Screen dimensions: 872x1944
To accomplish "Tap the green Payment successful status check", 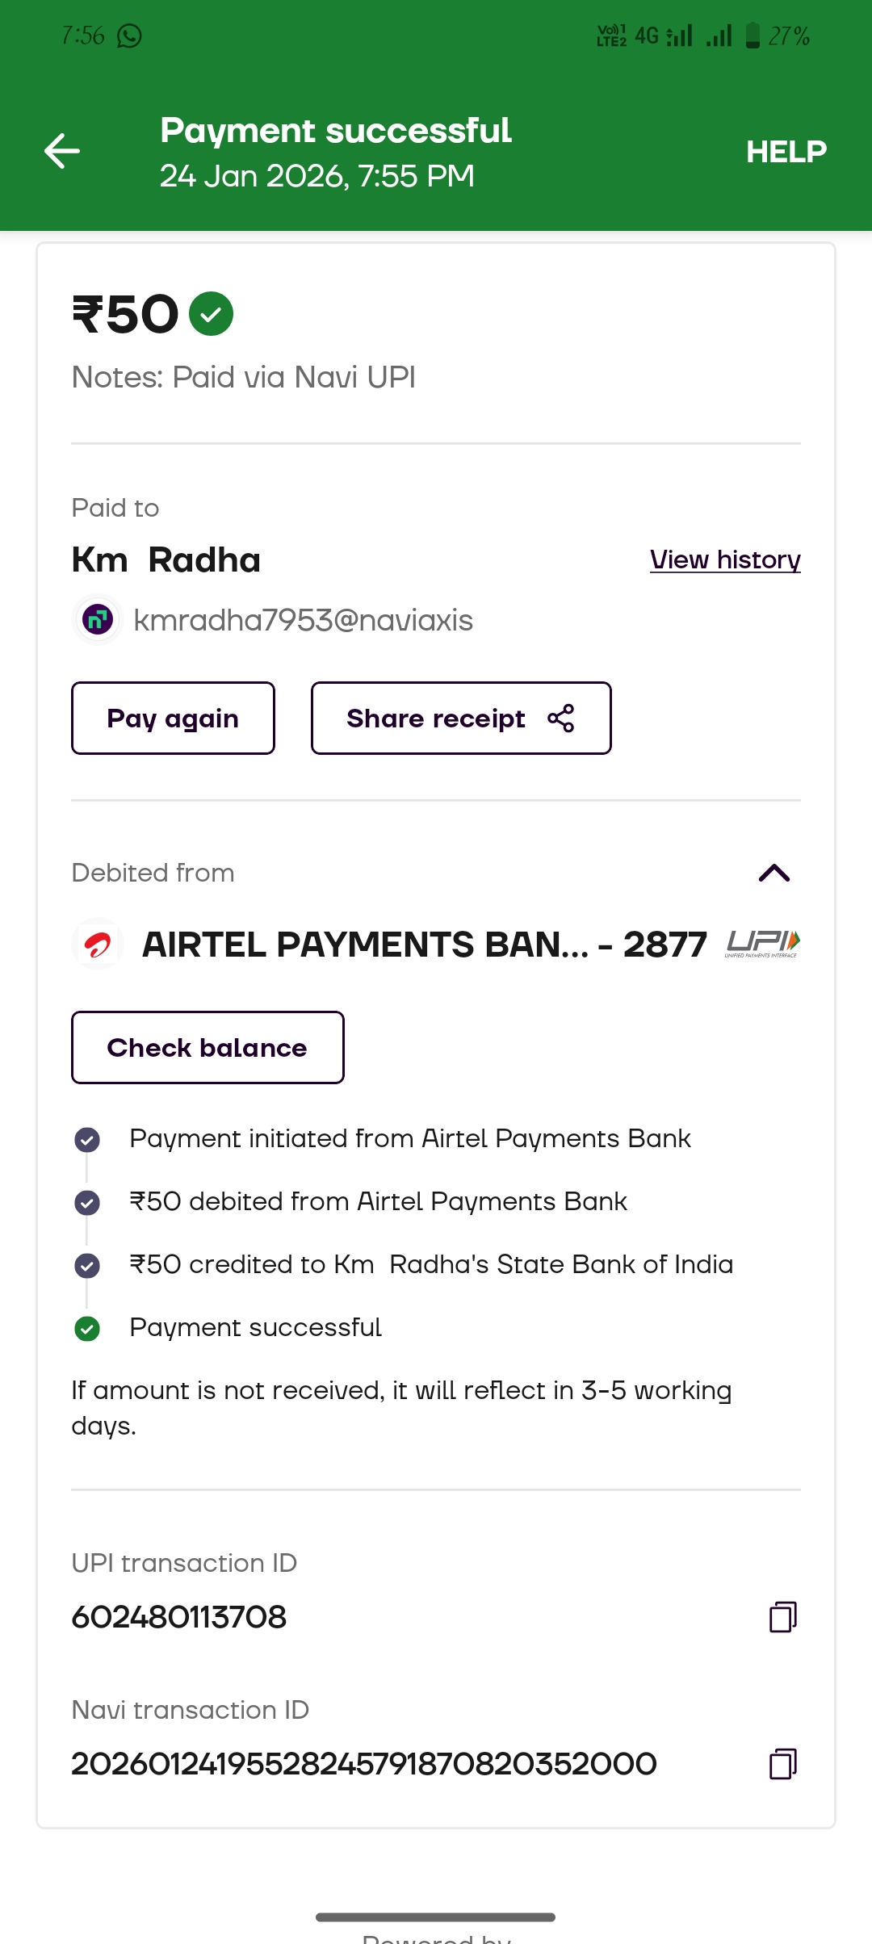I will [x=87, y=1328].
